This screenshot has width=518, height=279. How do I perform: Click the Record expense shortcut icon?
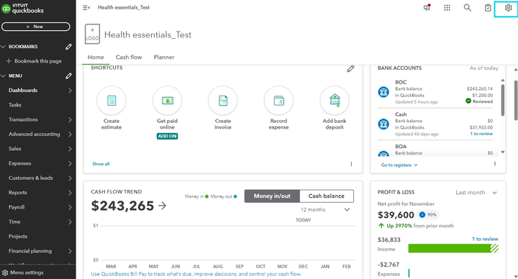278,101
